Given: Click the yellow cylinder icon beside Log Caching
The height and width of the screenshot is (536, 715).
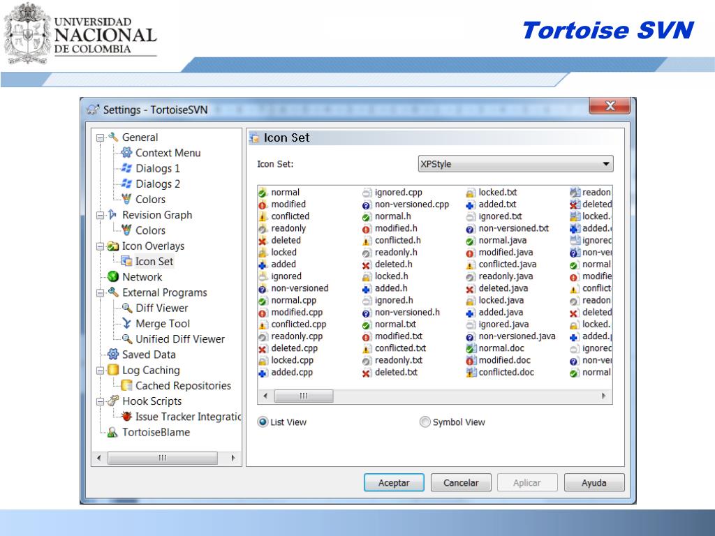Looking at the screenshot, I should (x=112, y=370).
